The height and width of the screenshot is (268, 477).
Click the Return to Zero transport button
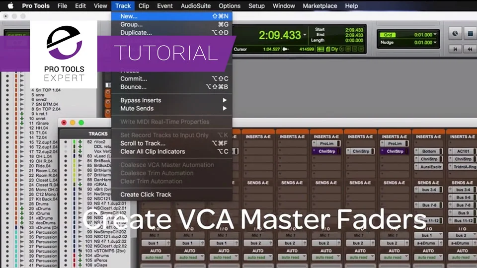(456, 49)
